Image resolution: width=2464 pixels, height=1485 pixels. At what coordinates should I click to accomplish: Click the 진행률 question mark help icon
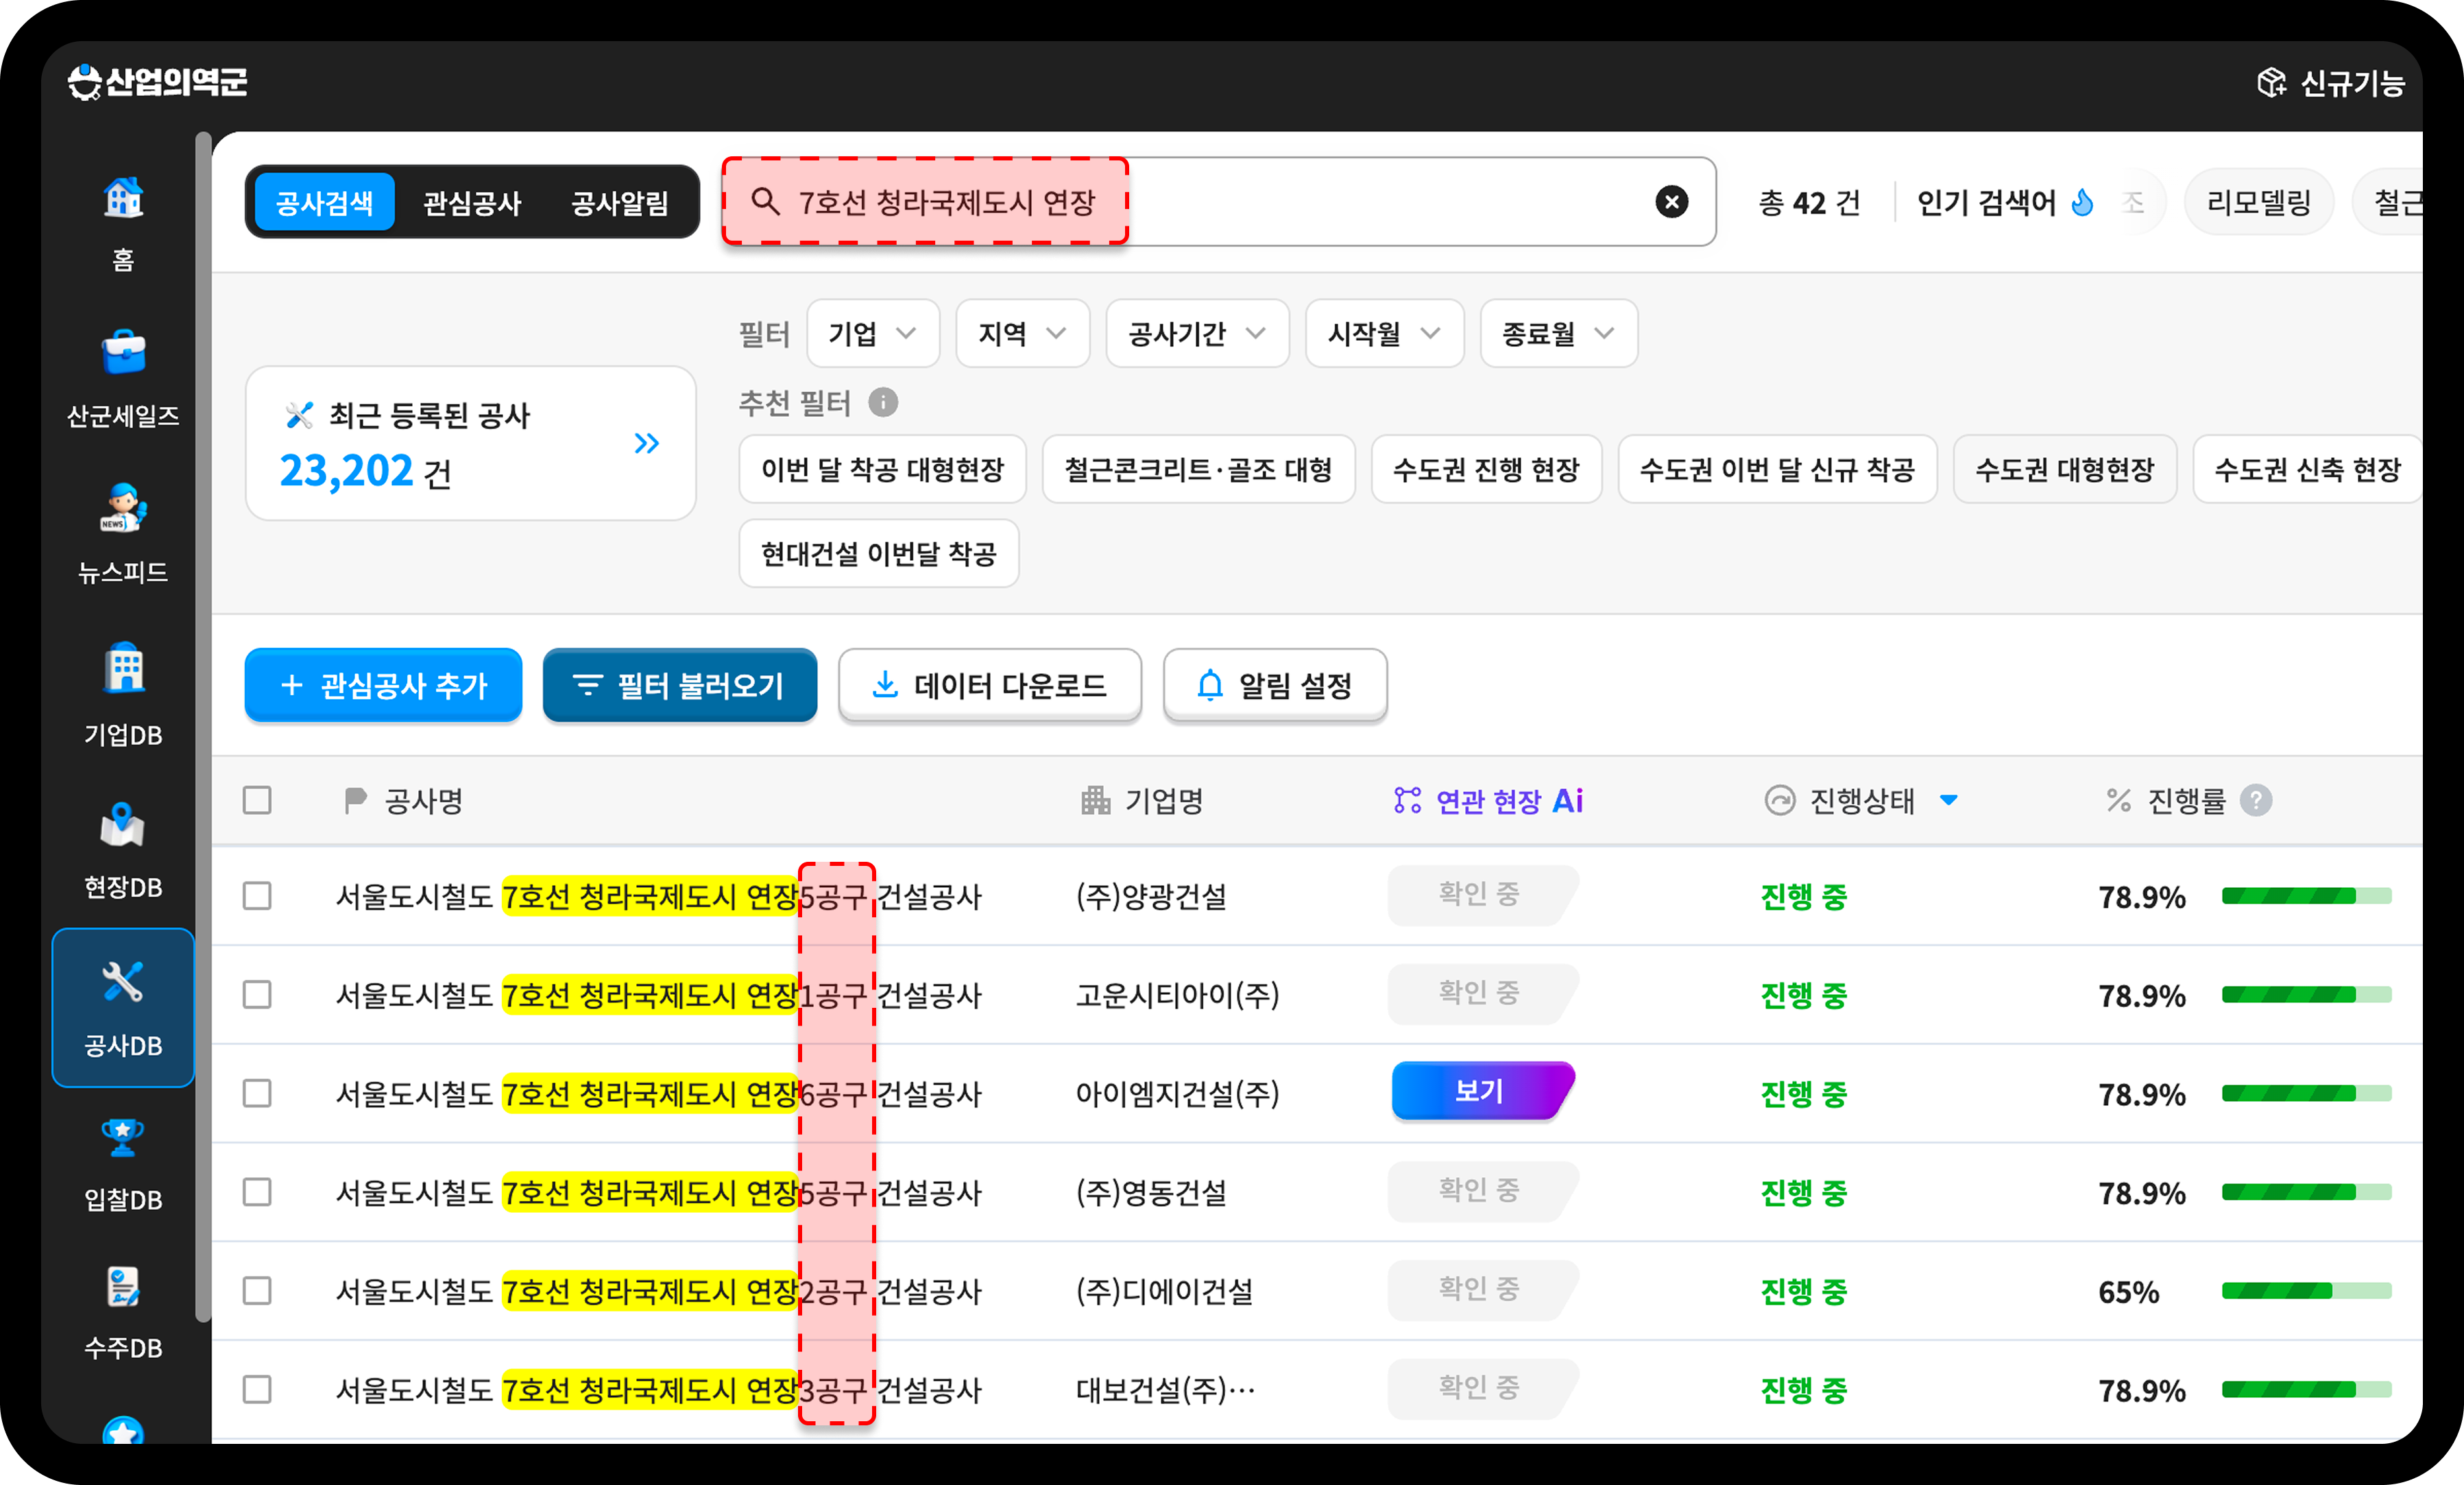click(2256, 800)
